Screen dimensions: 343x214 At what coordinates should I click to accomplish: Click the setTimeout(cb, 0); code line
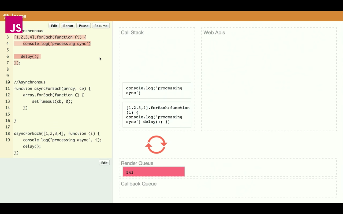(52, 101)
